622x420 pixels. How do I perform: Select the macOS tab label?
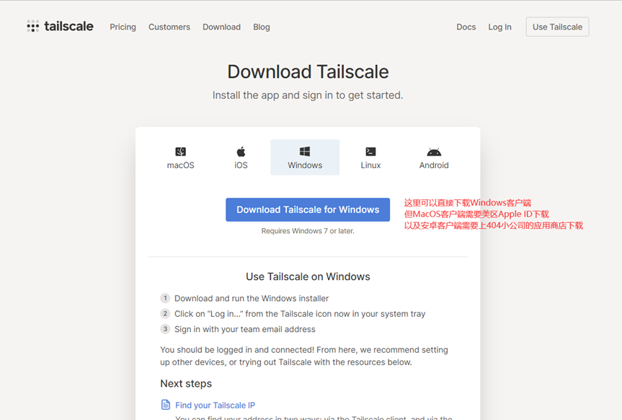click(180, 165)
